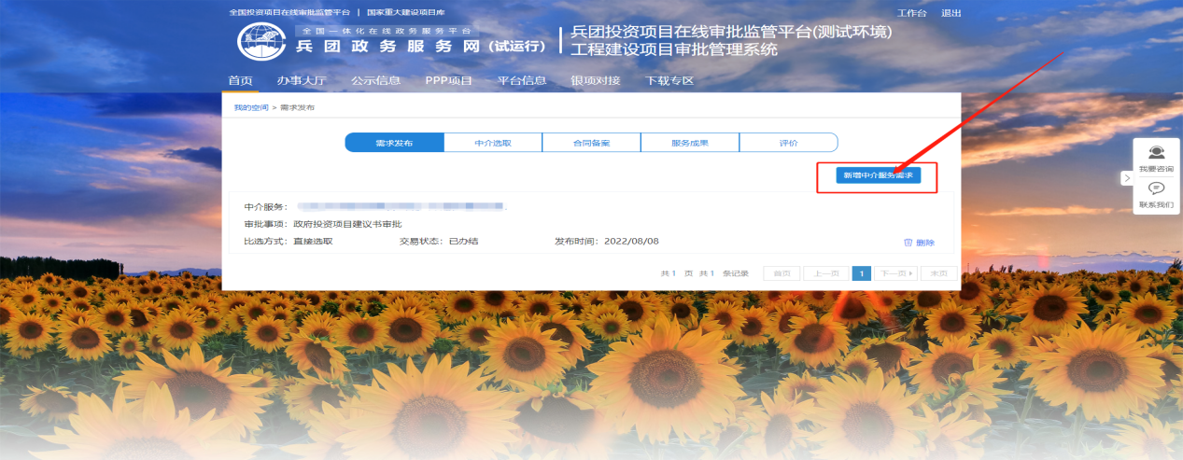The image size is (1183, 460).
Task: Open the 合同备案 tab
Action: 591,143
